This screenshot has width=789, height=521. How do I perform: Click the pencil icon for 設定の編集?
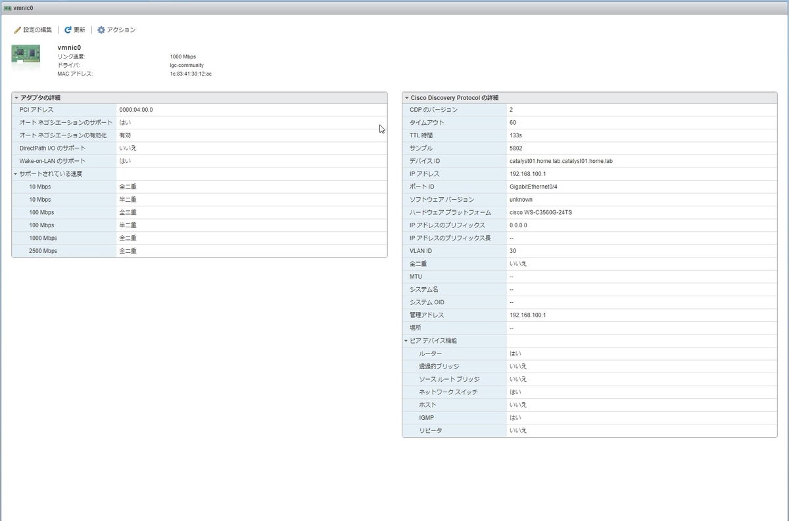click(x=18, y=30)
